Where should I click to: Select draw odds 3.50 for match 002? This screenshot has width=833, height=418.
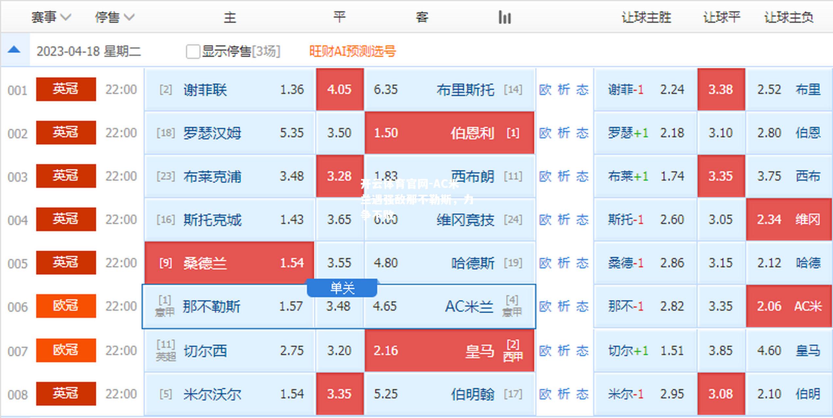339,133
